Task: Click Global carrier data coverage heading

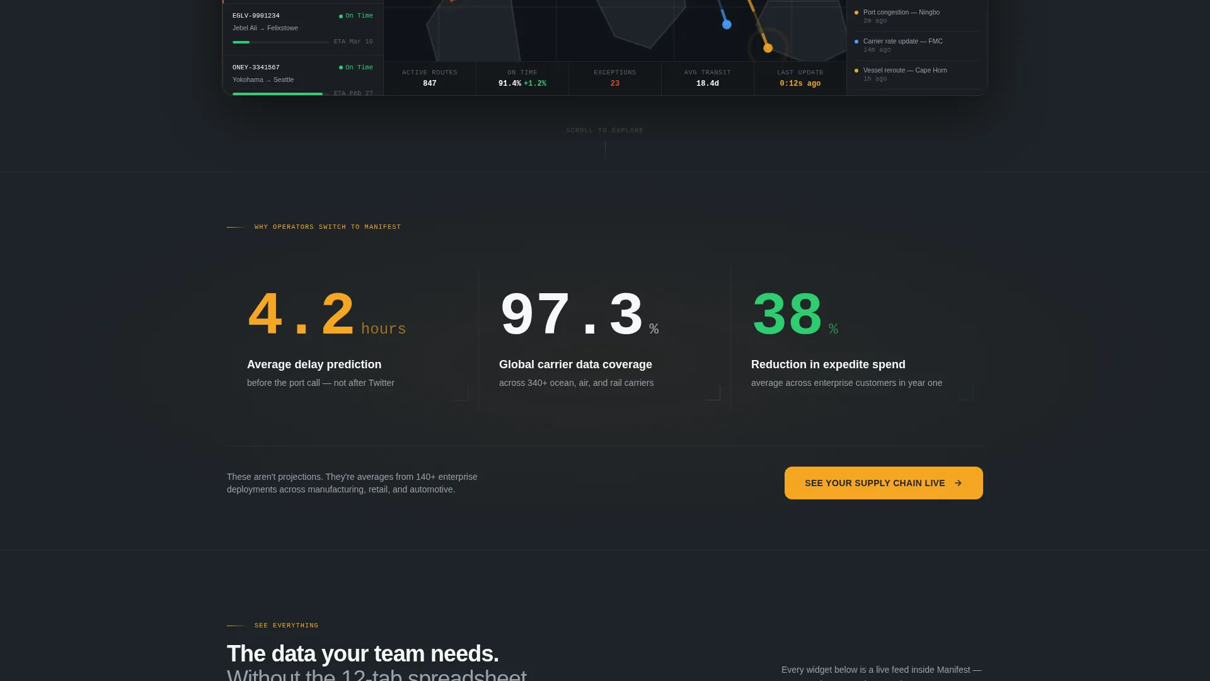Action: tap(575, 364)
